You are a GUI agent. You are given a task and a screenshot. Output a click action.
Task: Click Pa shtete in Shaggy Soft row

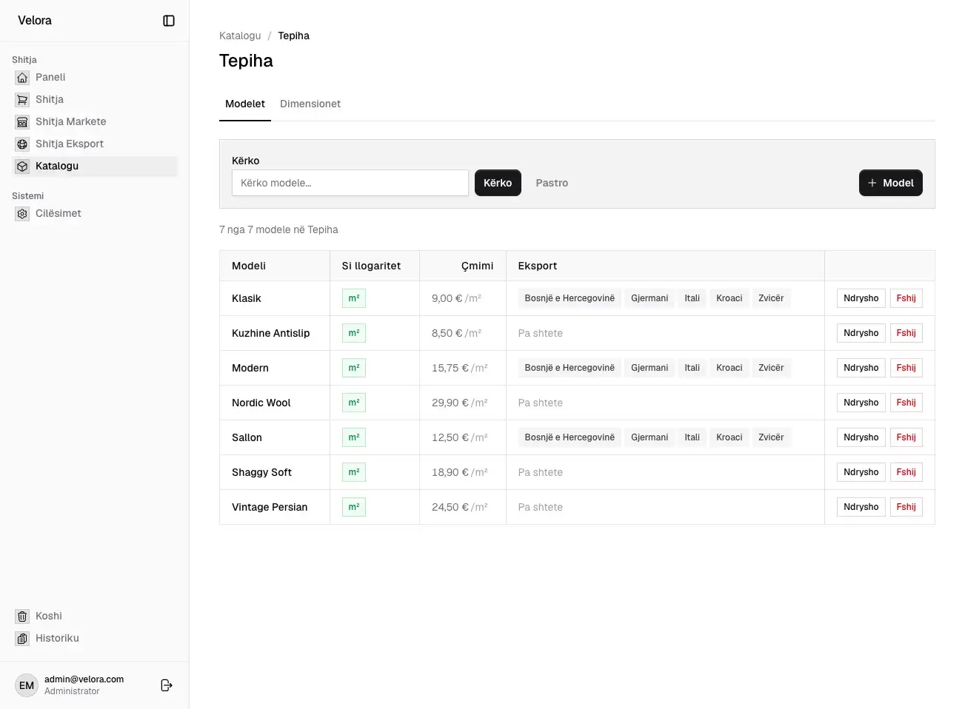coord(541,472)
